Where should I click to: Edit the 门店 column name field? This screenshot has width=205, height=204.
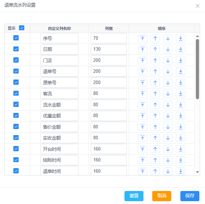(59, 60)
